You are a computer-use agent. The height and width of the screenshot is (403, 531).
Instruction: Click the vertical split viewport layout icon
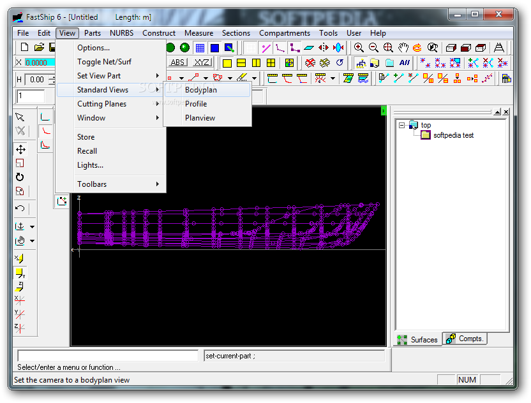257,63
